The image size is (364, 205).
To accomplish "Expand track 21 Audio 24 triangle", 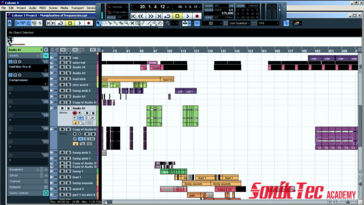I will coord(52,73).
